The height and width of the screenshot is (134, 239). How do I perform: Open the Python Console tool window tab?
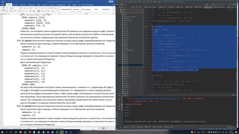click(x=169, y=127)
